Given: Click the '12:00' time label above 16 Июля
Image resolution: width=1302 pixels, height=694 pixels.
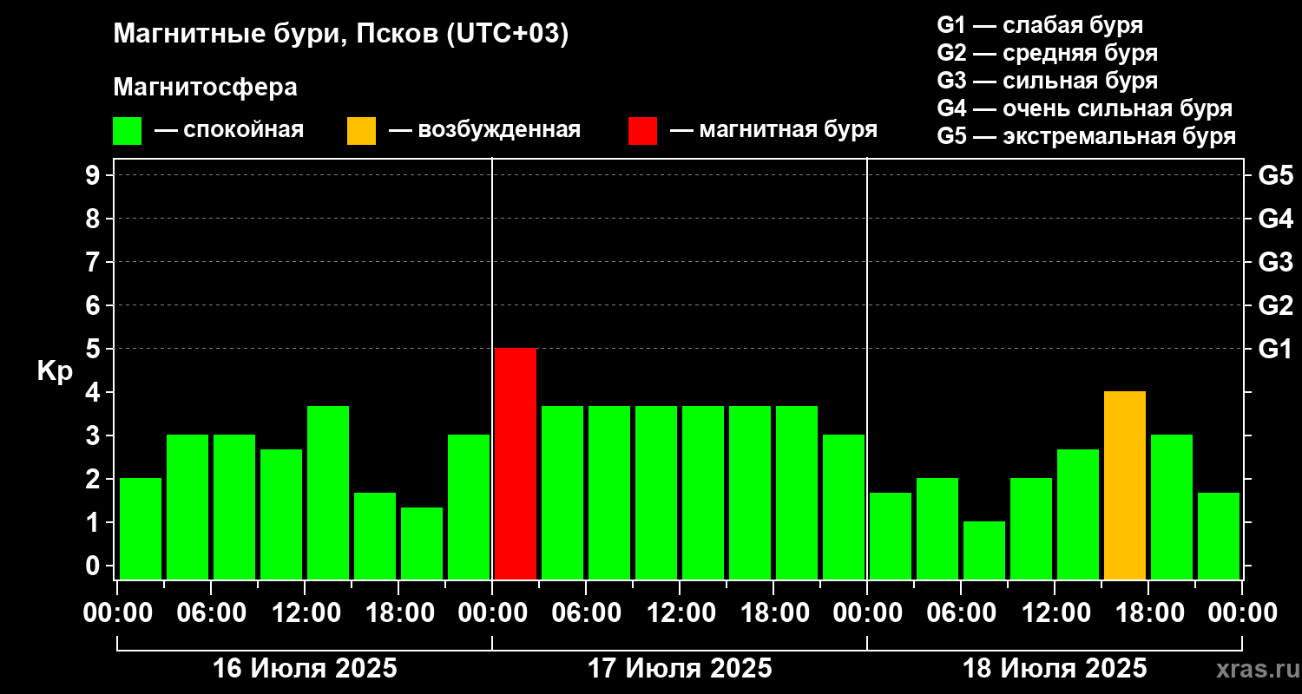Looking at the screenshot, I should [305, 613].
